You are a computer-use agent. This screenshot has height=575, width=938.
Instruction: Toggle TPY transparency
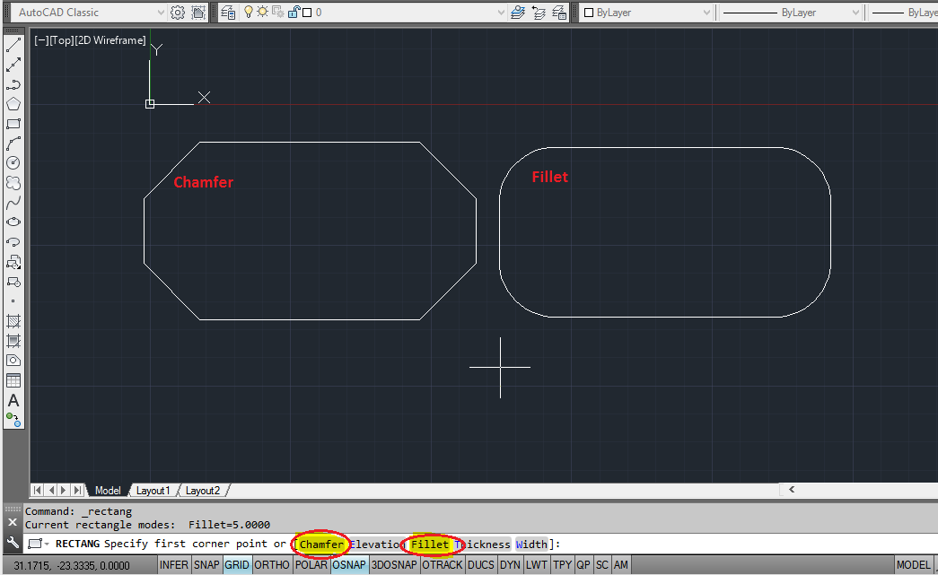click(562, 565)
